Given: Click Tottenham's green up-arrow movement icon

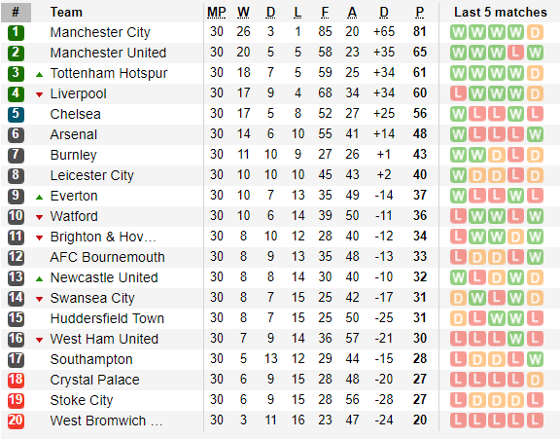Looking at the screenshot, I should pos(39,75).
